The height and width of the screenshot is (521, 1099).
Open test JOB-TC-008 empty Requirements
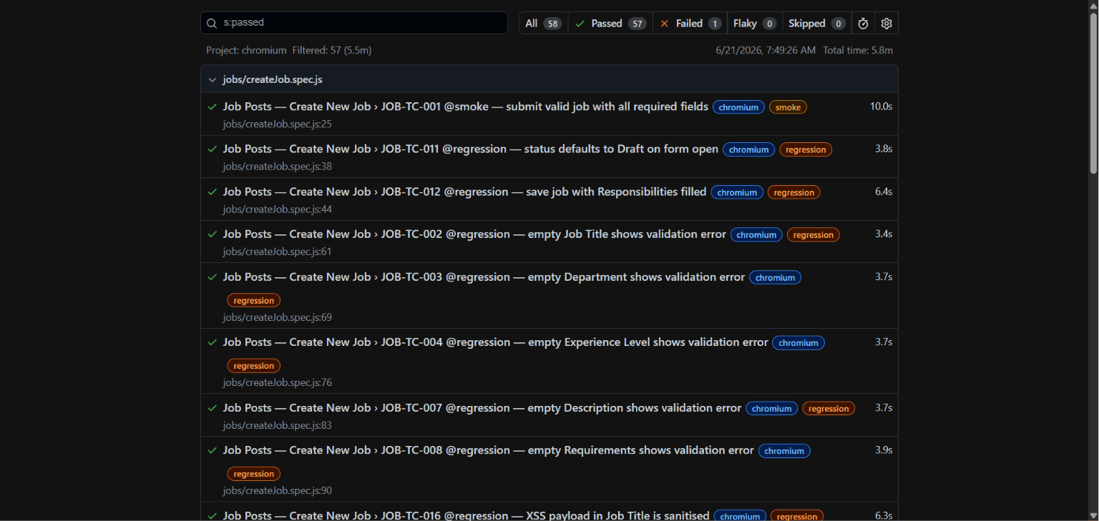489,450
